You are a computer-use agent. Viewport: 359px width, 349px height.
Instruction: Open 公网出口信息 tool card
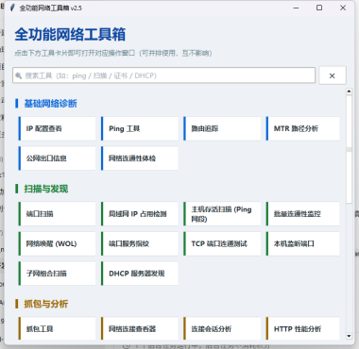[x=57, y=158]
